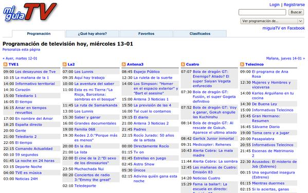308x193 pixels.
Task: Click the Buscar button
Action: [x=296, y=12]
